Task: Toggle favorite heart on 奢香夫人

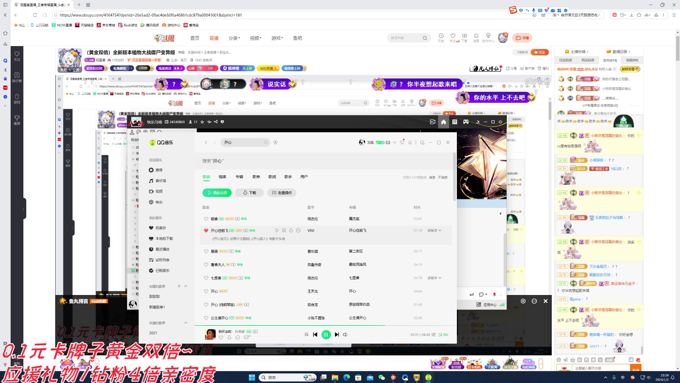Action: click(206, 265)
